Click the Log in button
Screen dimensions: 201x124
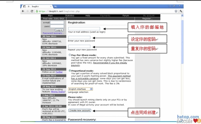tap(59, 30)
